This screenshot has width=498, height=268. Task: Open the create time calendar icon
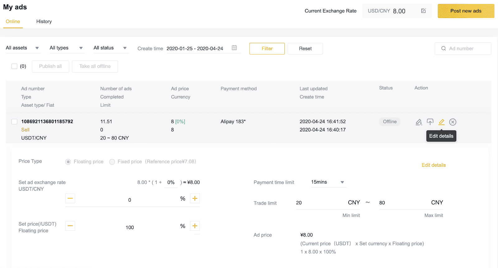pos(234,48)
